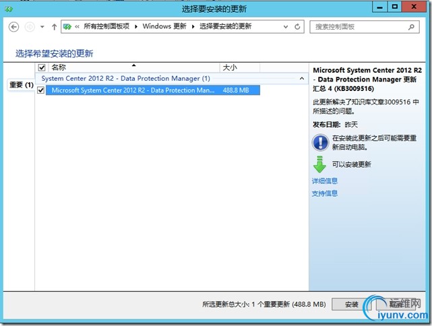Image resolution: width=432 pixels, height=326 pixels.
Task: Select '所有控制面板项' breadcrumb
Action: click(x=106, y=26)
